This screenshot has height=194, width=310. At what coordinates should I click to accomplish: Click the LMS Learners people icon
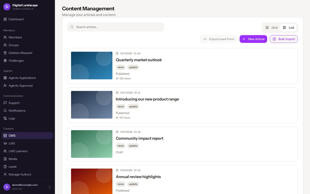click(5, 151)
